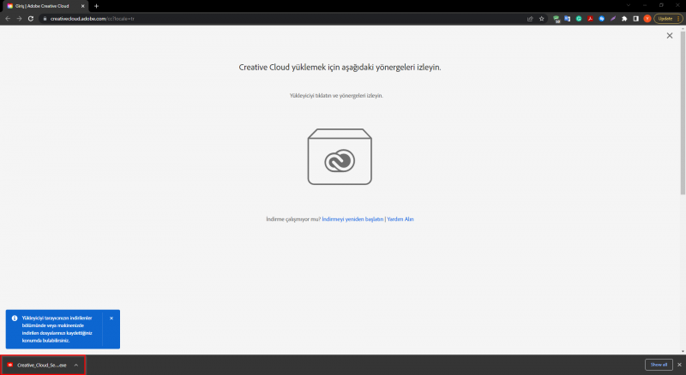Open the blue circular extension icon
Viewport: 686px width, 375px height.
point(602,19)
